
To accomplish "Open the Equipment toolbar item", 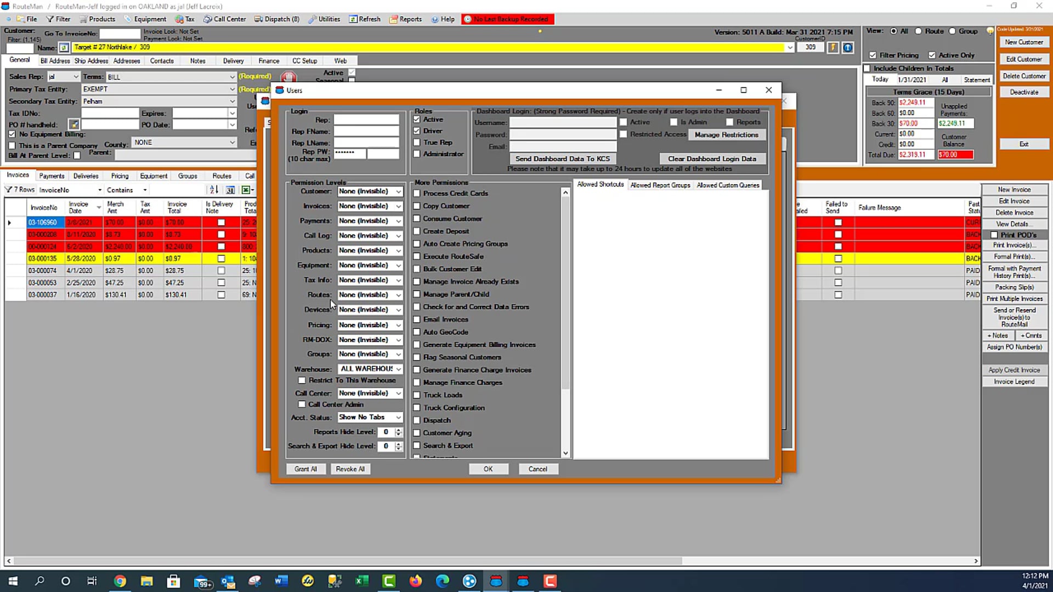I will click(x=145, y=19).
